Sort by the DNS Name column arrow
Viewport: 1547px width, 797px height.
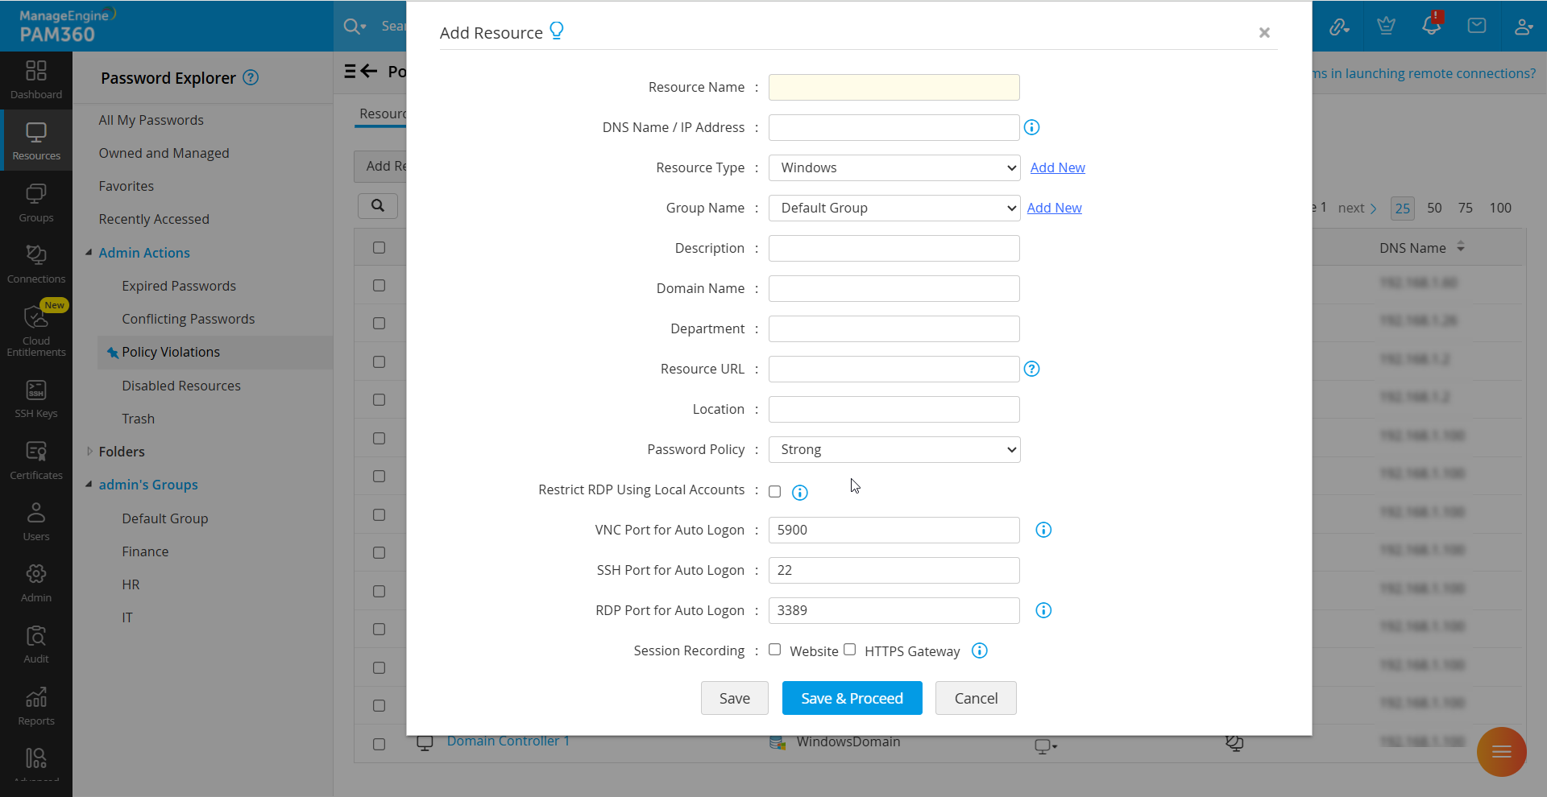(1461, 247)
